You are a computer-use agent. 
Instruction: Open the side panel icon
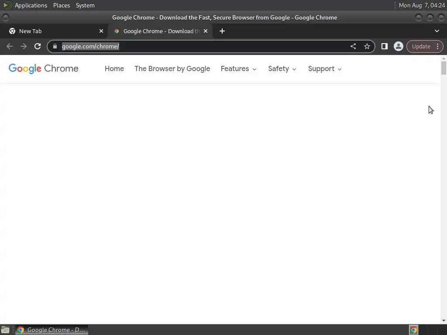384,46
